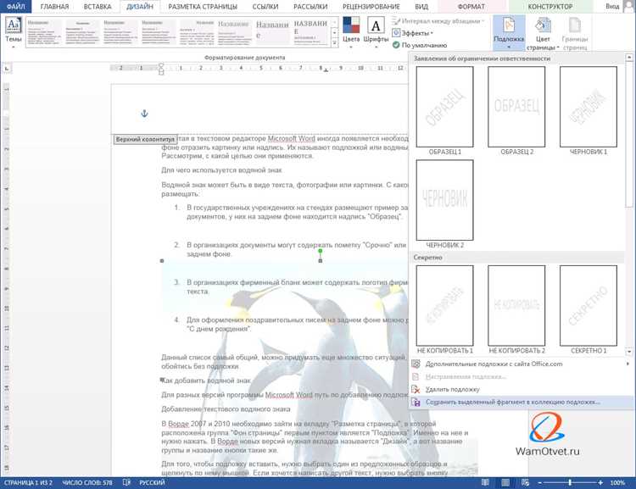
Task: Choose Удалить подложку menu item
Action: pyautogui.click(x=521, y=389)
